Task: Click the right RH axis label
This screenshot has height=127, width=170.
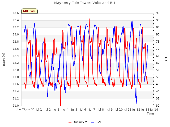Action: point(166,59)
